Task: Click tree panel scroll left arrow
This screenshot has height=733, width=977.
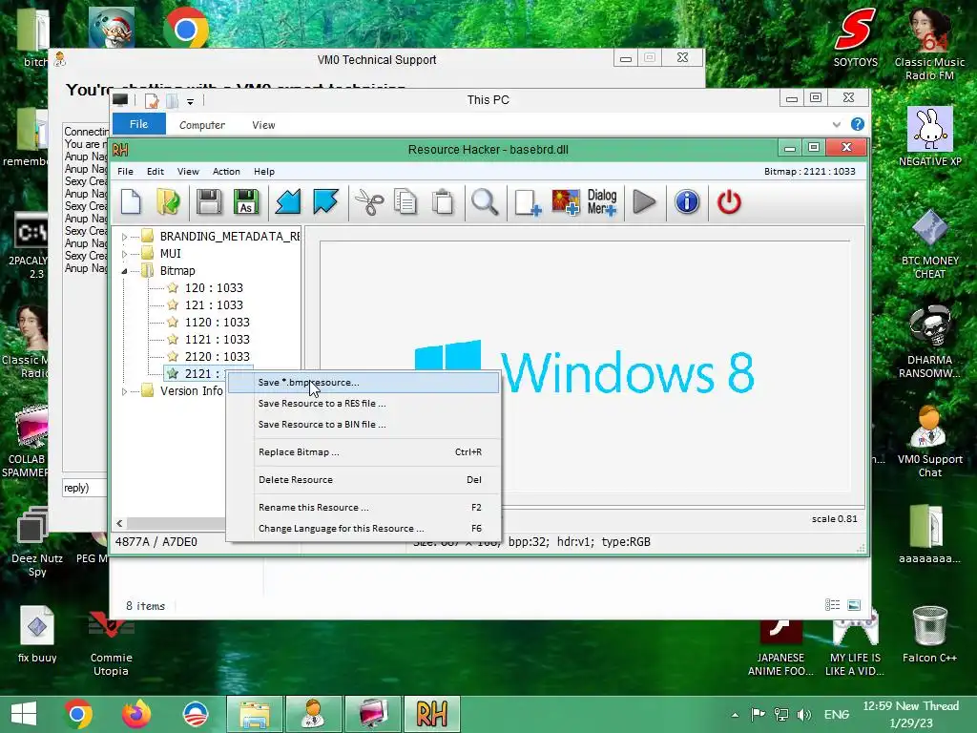Action: coord(119,524)
